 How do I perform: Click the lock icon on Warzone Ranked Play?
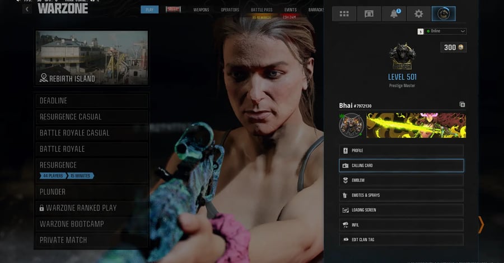[41, 208]
